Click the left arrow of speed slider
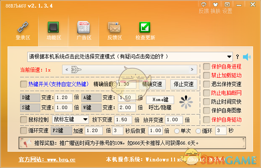 [67, 69]
